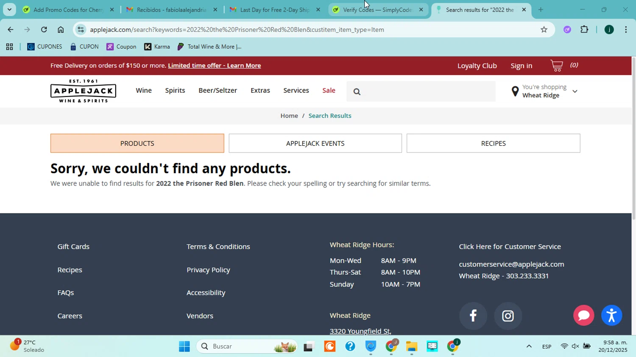Click the browser address bar URL
Viewport: 636px width, 357px height.
(237, 30)
